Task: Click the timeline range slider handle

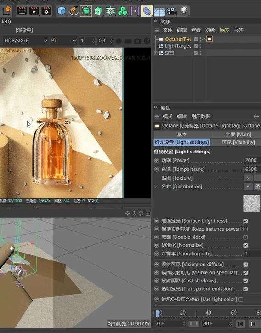Action: (x=194, y=324)
